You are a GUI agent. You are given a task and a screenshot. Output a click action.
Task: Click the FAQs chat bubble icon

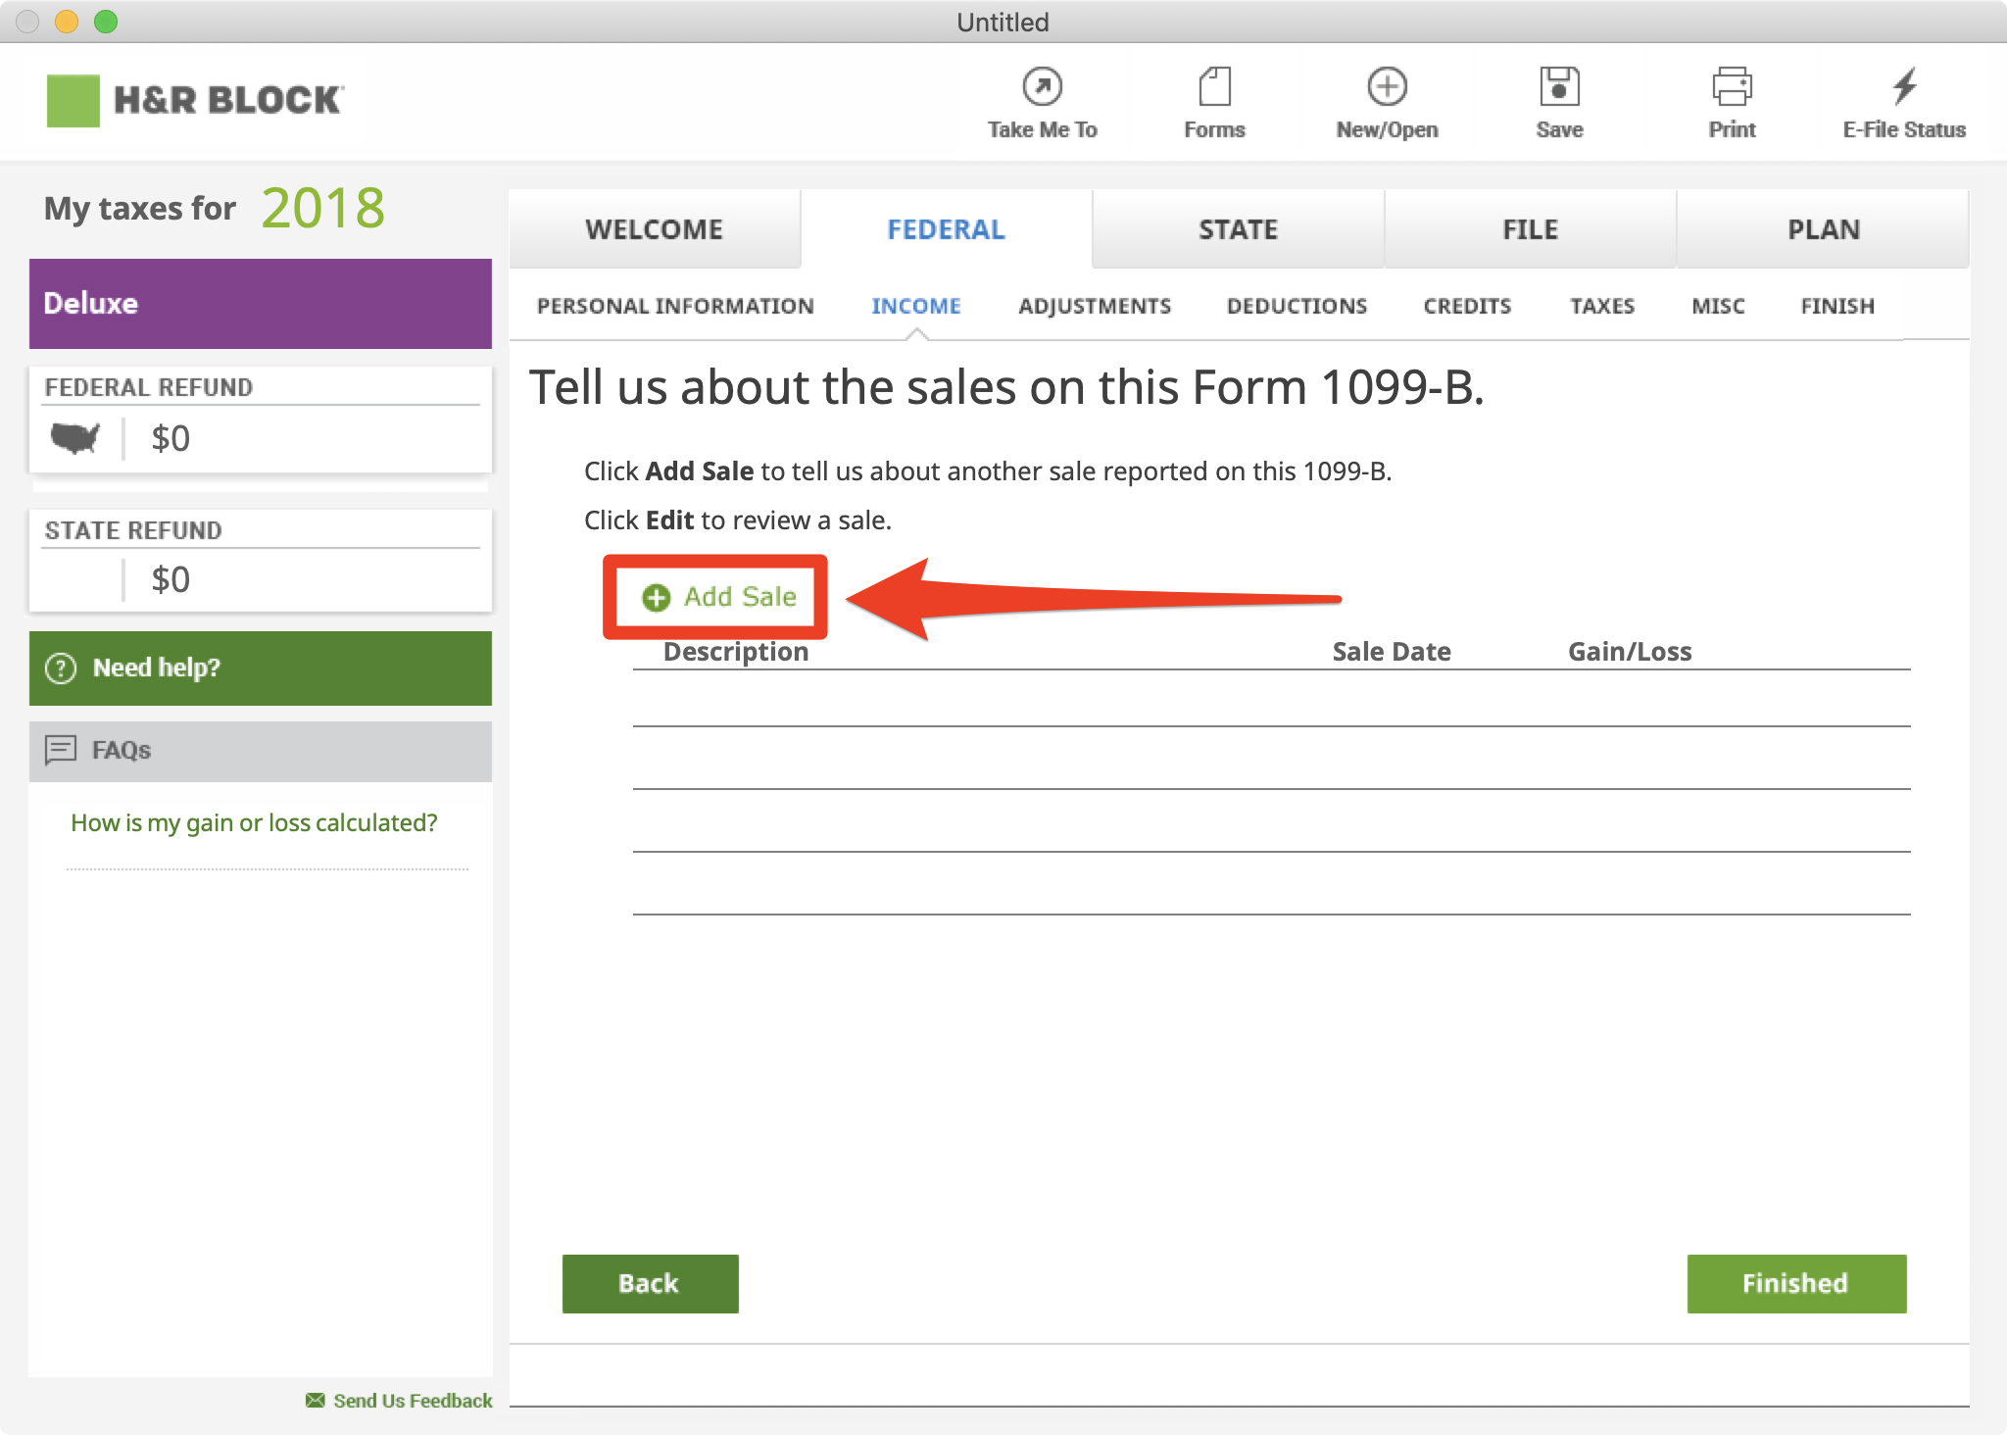[61, 750]
